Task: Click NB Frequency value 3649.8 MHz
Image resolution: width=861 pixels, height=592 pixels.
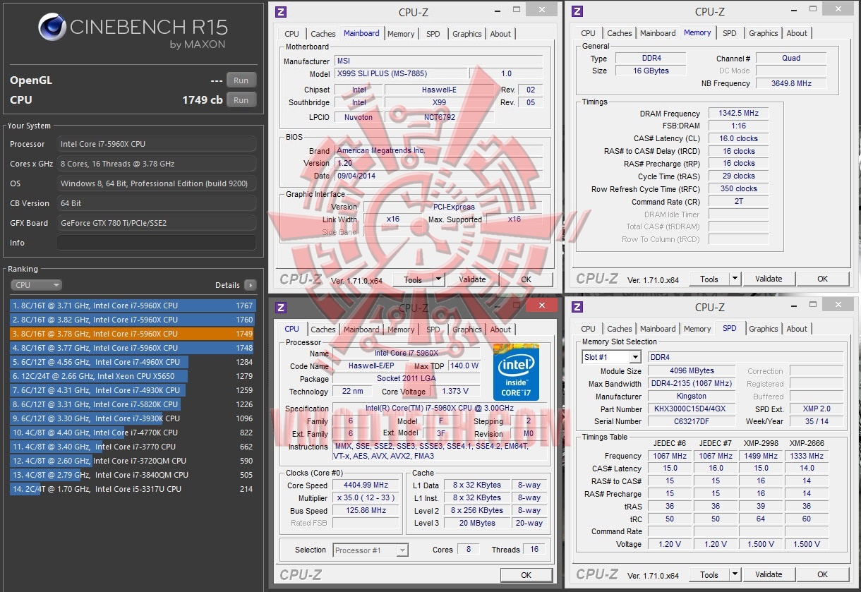Action: point(791,83)
